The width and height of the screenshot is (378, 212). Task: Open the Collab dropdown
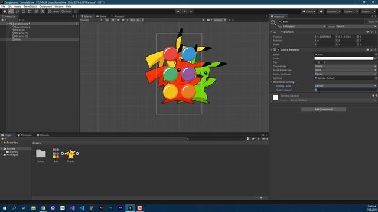(309, 11)
